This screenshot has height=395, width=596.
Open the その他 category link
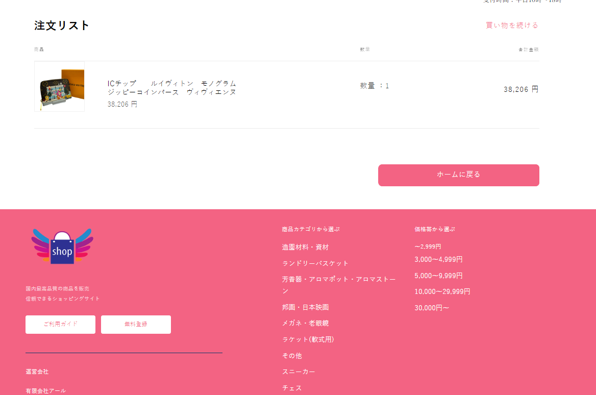[292, 356]
